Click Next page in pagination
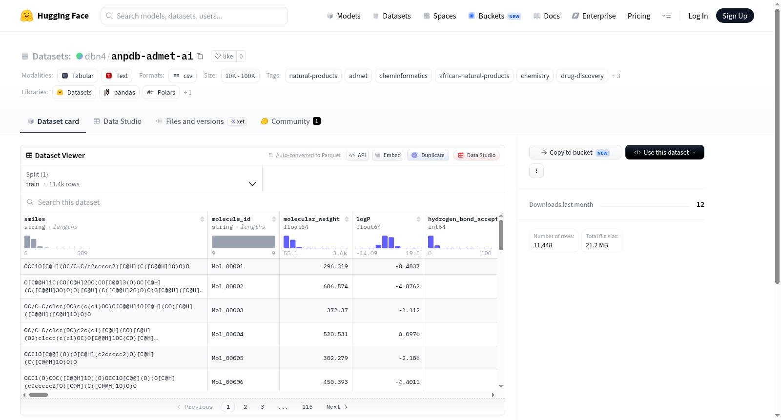This screenshot has width=781, height=420. pyautogui.click(x=337, y=407)
